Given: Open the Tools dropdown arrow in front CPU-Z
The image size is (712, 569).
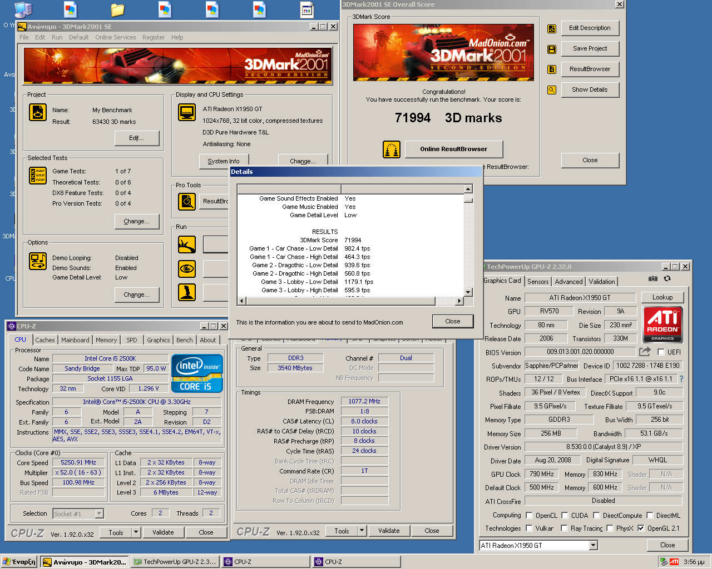Looking at the screenshot, I should (136, 532).
